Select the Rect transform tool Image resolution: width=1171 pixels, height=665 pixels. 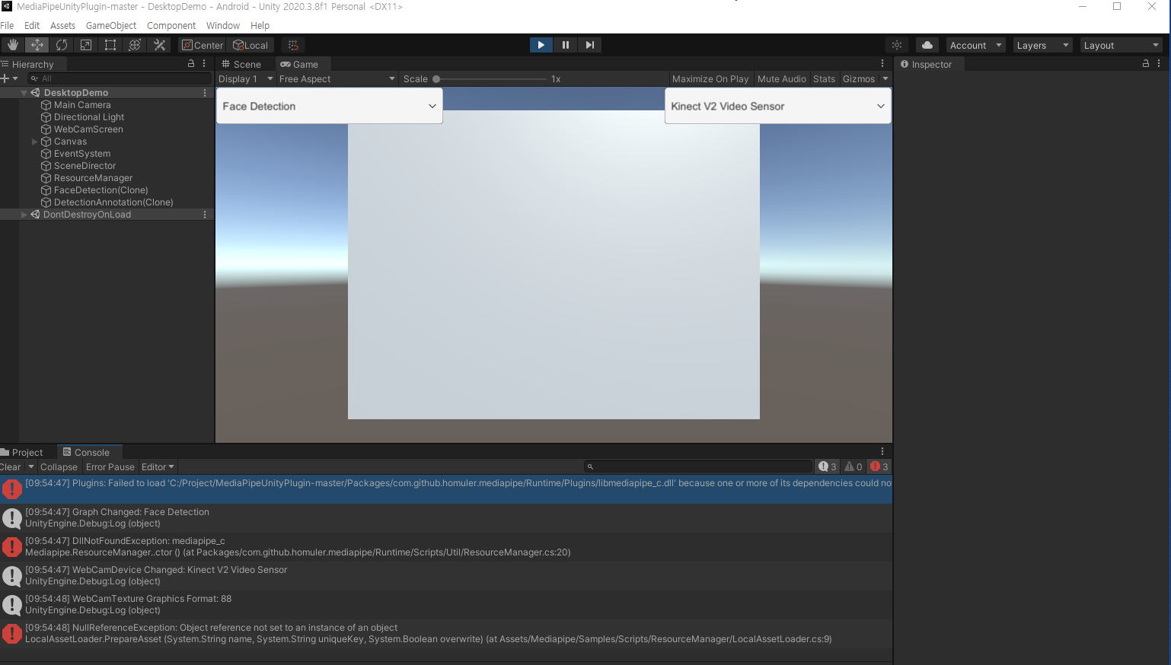click(110, 45)
